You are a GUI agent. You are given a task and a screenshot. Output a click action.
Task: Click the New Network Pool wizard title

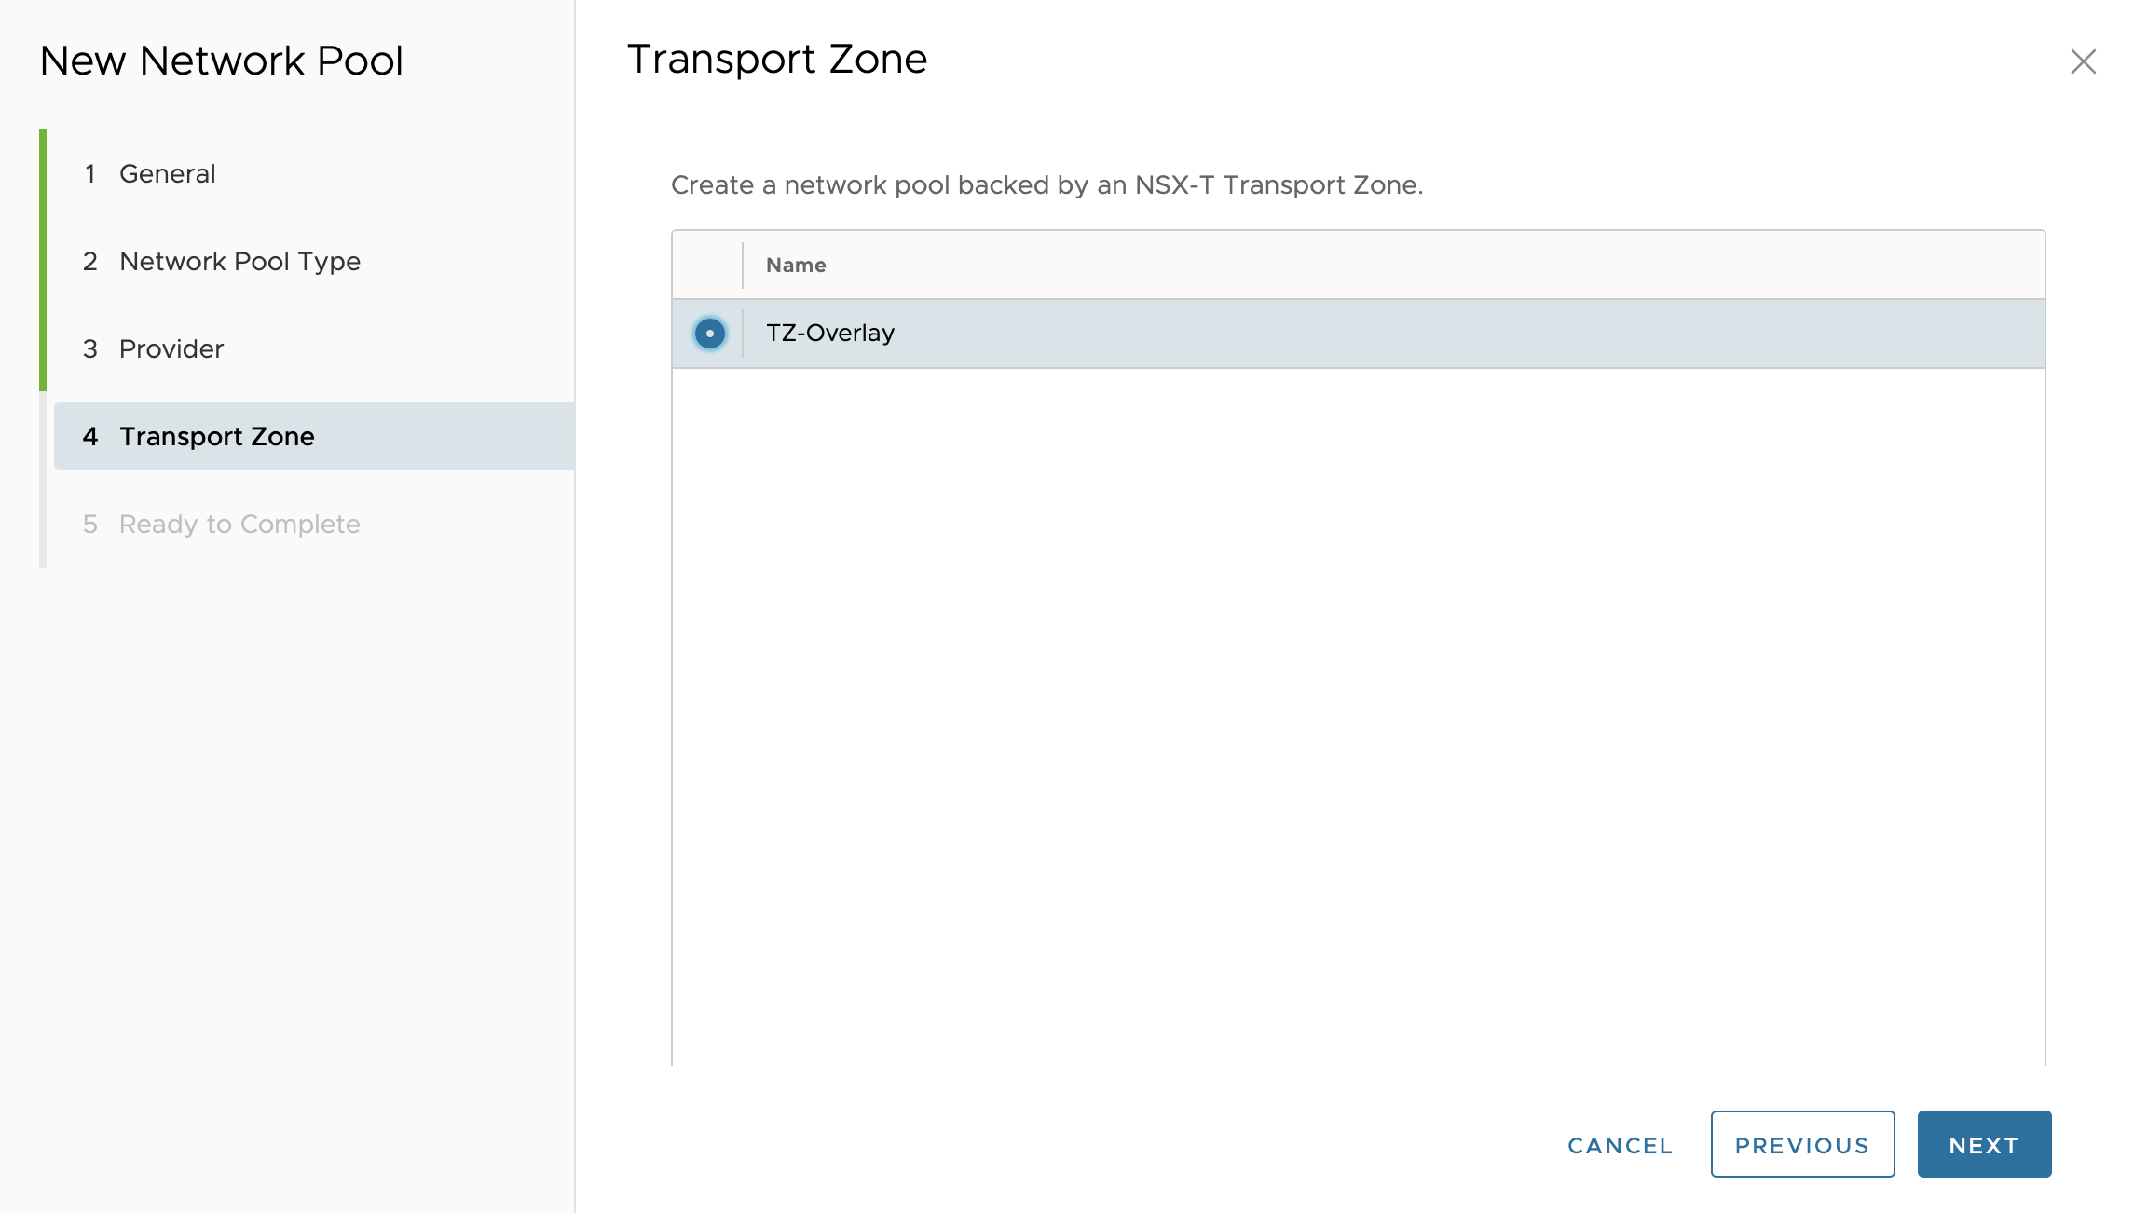(x=221, y=61)
